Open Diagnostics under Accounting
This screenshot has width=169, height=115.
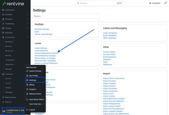9,64
